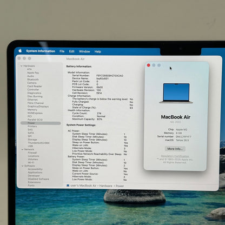The image size is (225, 225).
Task: Select the highlighted Power sidebar row
Action: 41,123
